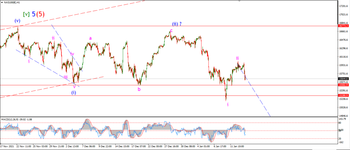Select the red (5) wave label
This screenshot has height=150, width=350.
[41, 14]
